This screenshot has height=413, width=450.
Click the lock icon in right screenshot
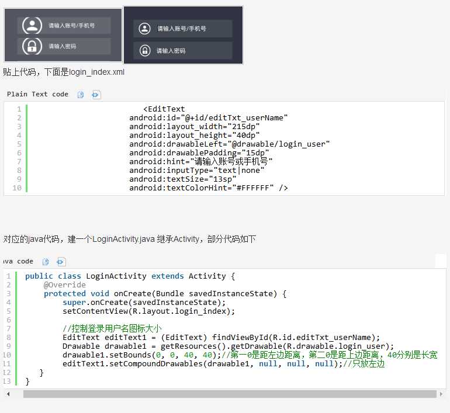pyautogui.click(x=145, y=50)
